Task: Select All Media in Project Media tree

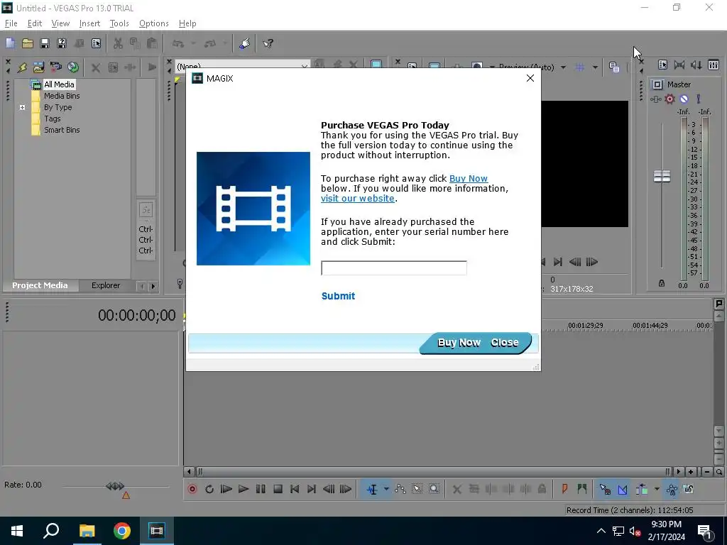Action: coord(59,84)
